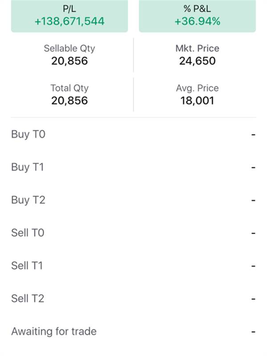The height and width of the screenshot is (356, 267).
Task: Tap the dash beside Awaiting for trade
Action: (253, 332)
